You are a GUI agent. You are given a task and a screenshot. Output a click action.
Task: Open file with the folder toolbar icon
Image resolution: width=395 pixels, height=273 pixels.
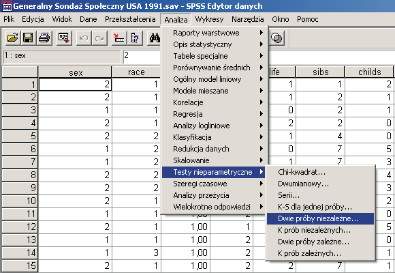point(12,38)
